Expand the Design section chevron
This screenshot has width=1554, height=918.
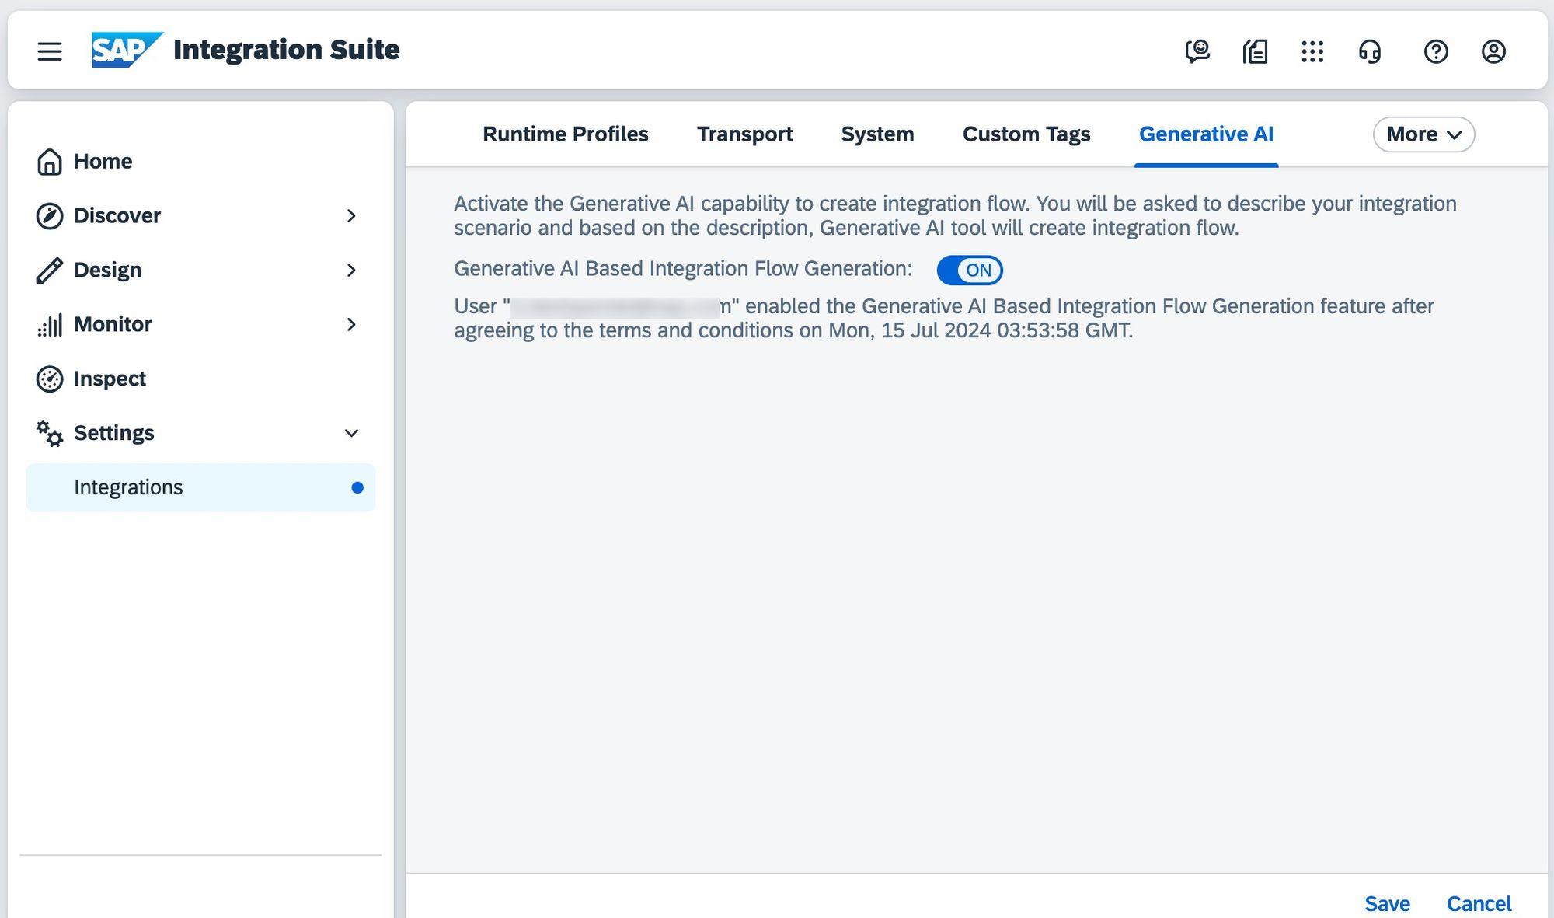point(352,270)
